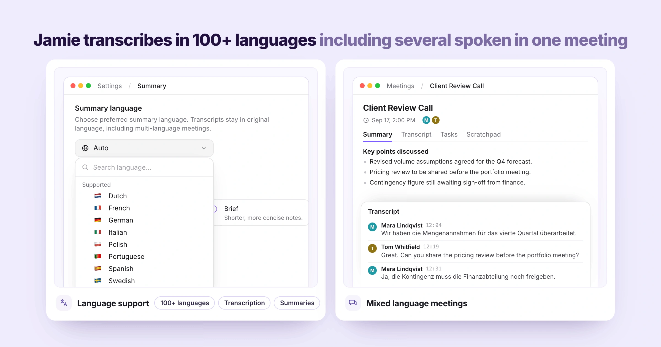Open the Auto summary language dropdown

point(144,148)
